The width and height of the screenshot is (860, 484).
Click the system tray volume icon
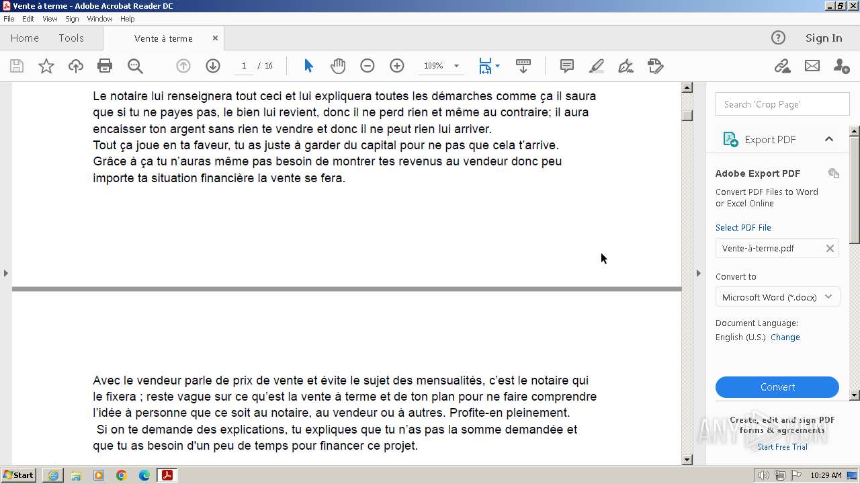click(x=764, y=475)
